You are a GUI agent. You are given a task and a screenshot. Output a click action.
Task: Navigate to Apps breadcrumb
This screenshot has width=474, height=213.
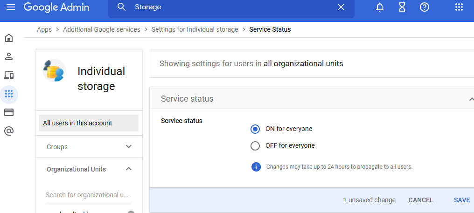[44, 30]
